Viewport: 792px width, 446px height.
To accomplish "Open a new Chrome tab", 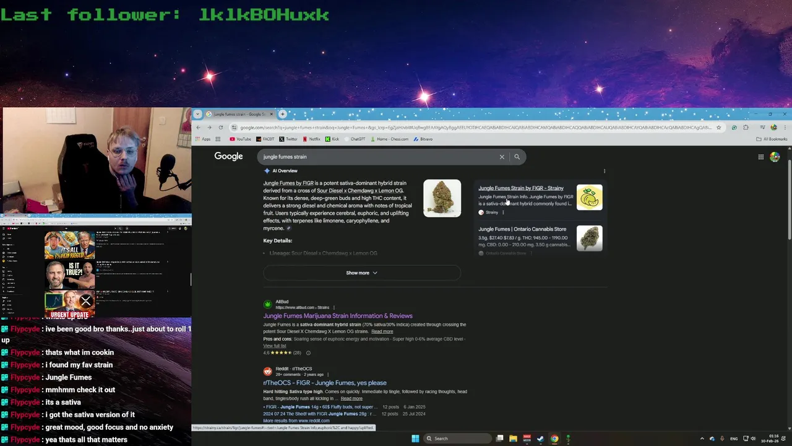I will tap(282, 114).
